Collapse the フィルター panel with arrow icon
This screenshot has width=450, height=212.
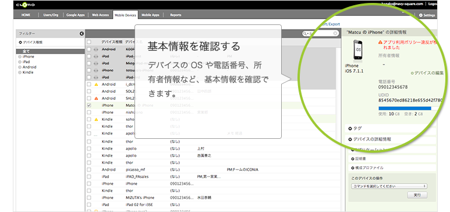click(x=82, y=34)
